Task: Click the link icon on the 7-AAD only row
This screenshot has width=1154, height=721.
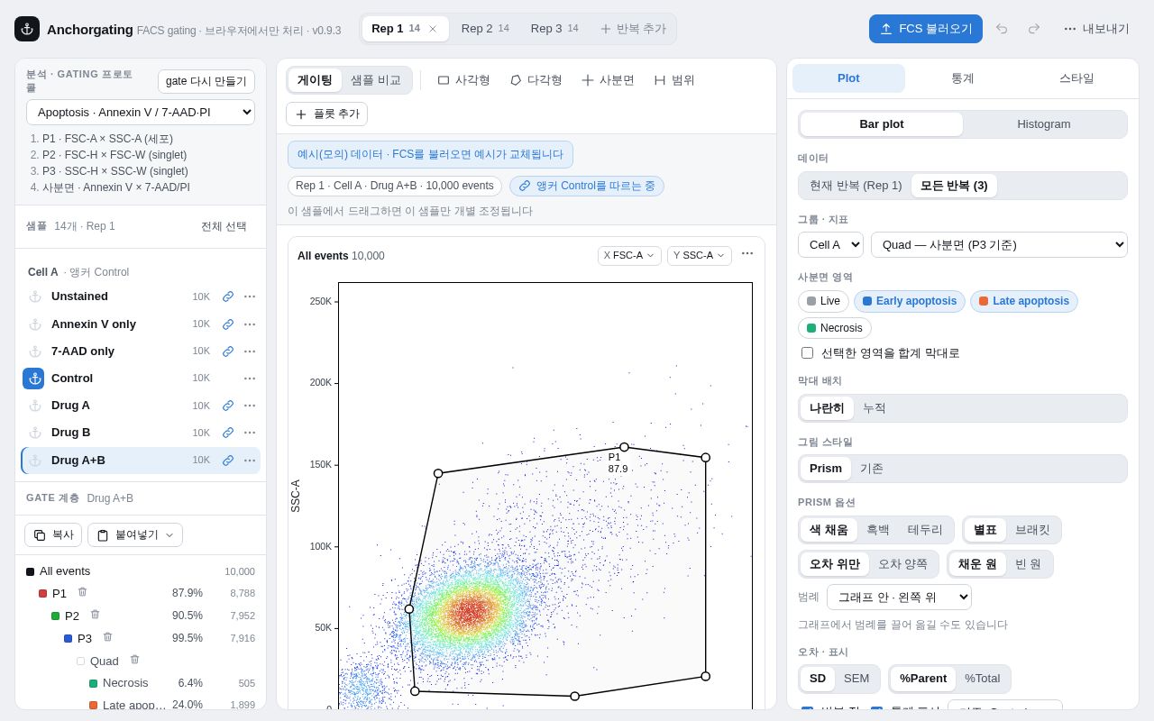Action: (x=228, y=351)
